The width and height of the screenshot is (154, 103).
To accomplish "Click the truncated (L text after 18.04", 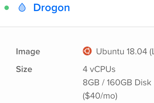I will (152, 51).
